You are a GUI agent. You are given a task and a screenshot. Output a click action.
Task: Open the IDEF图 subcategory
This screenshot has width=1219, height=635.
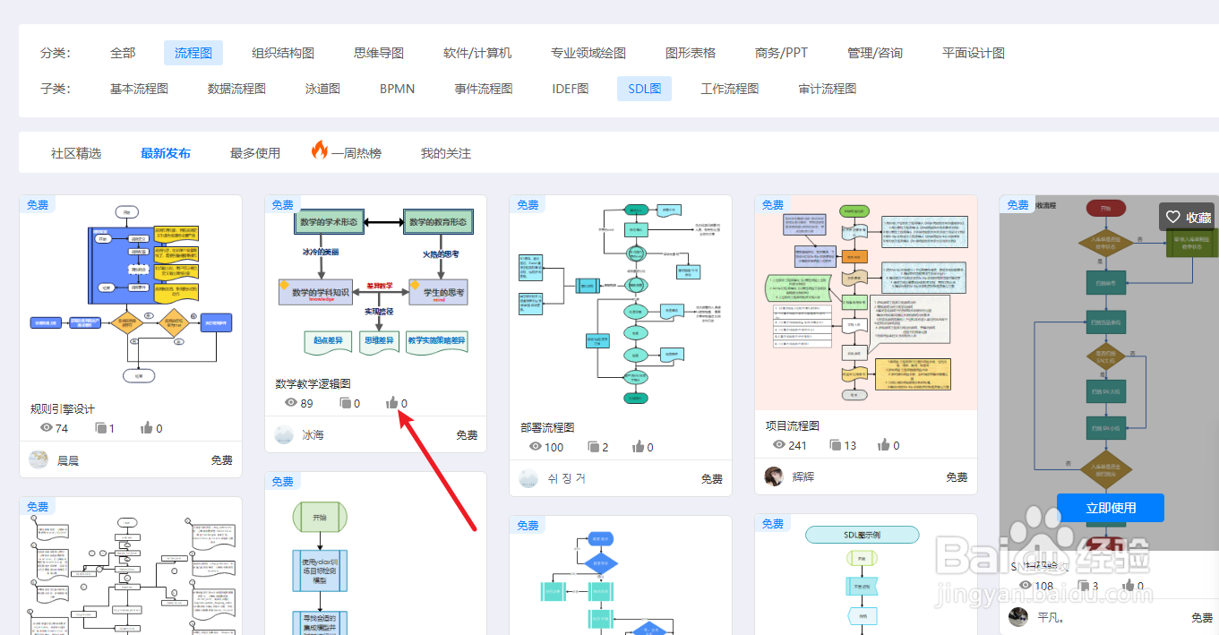pos(570,89)
